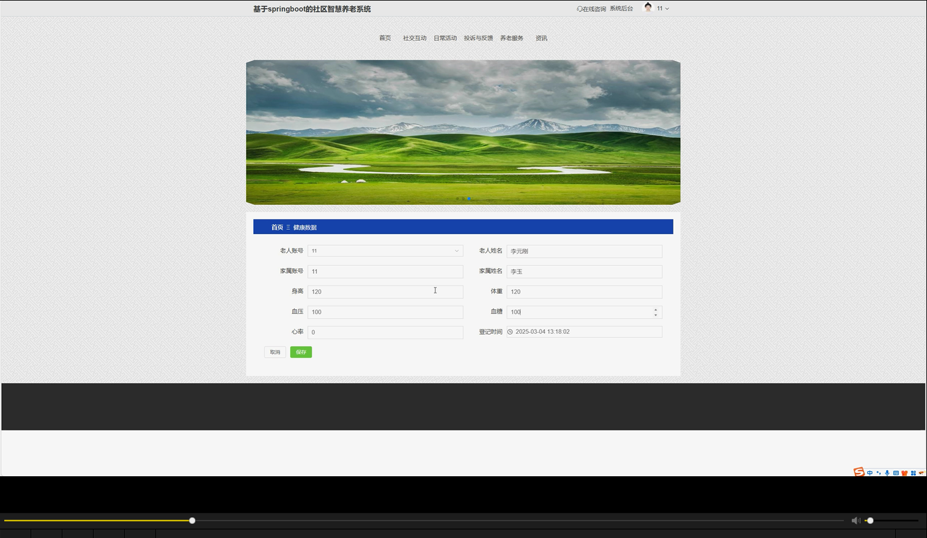Open the Sogou skin shirt icon
Screen dimensions: 927x538
coord(904,473)
